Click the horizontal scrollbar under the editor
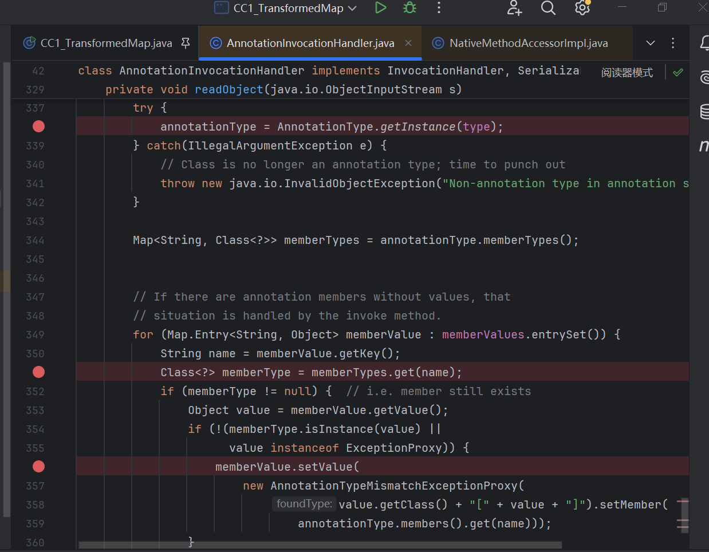This screenshot has width=709, height=552. tap(320, 545)
